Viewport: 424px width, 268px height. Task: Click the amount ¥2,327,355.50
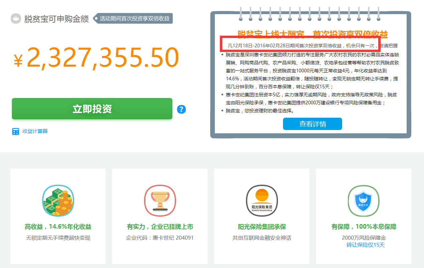[x=96, y=58]
